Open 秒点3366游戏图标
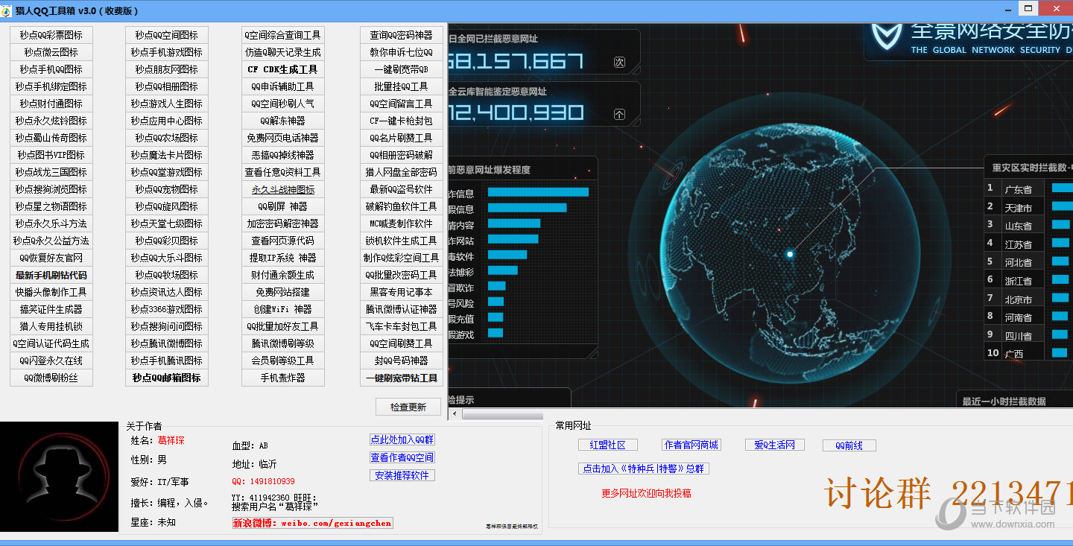Viewport: 1073px width, 546px height. (167, 309)
